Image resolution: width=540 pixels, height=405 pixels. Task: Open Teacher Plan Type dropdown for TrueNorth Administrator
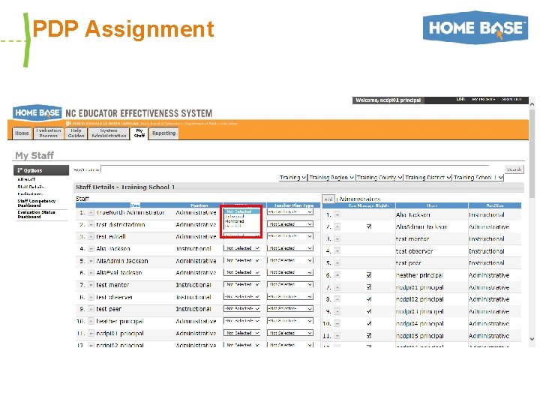tap(290, 212)
